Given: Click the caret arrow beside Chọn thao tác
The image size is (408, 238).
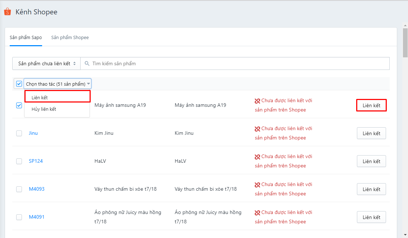Looking at the screenshot, I should point(88,84).
